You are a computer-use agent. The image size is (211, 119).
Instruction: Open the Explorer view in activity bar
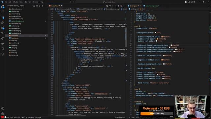click(3, 7)
